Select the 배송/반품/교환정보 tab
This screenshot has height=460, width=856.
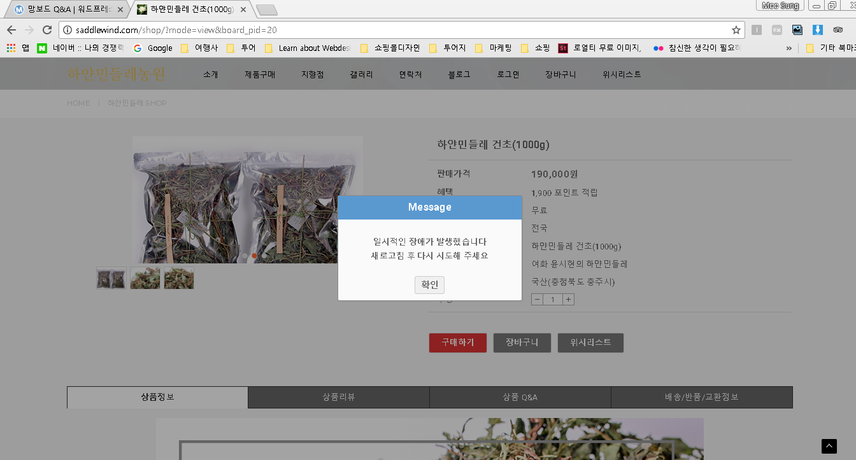click(x=702, y=397)
